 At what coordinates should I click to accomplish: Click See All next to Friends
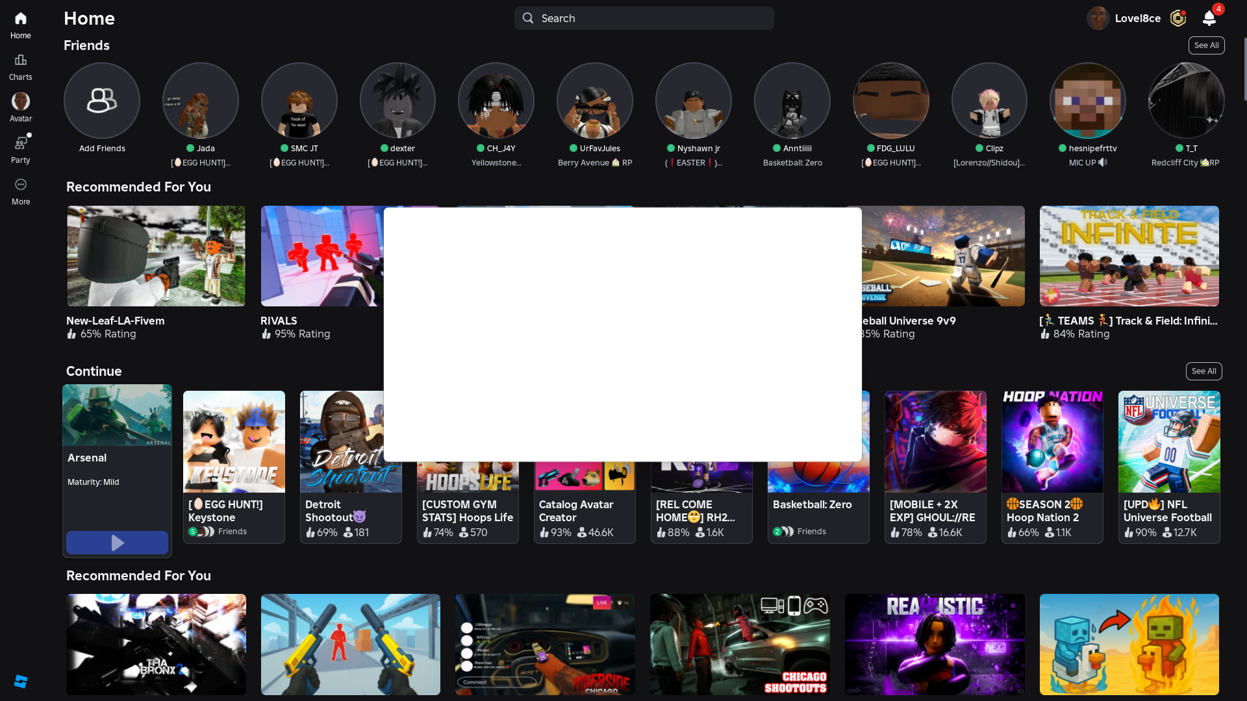click(x=1206, y=45)
